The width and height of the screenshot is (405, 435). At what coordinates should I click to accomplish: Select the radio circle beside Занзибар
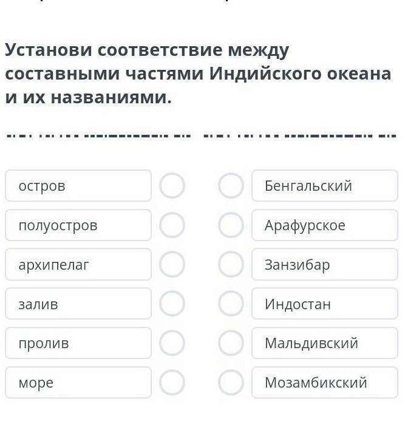(x=231, y=265)
